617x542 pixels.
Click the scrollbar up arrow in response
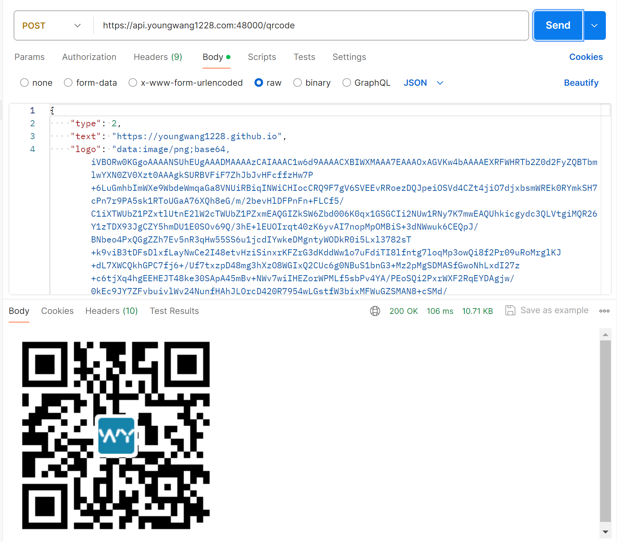click(606, 335)
